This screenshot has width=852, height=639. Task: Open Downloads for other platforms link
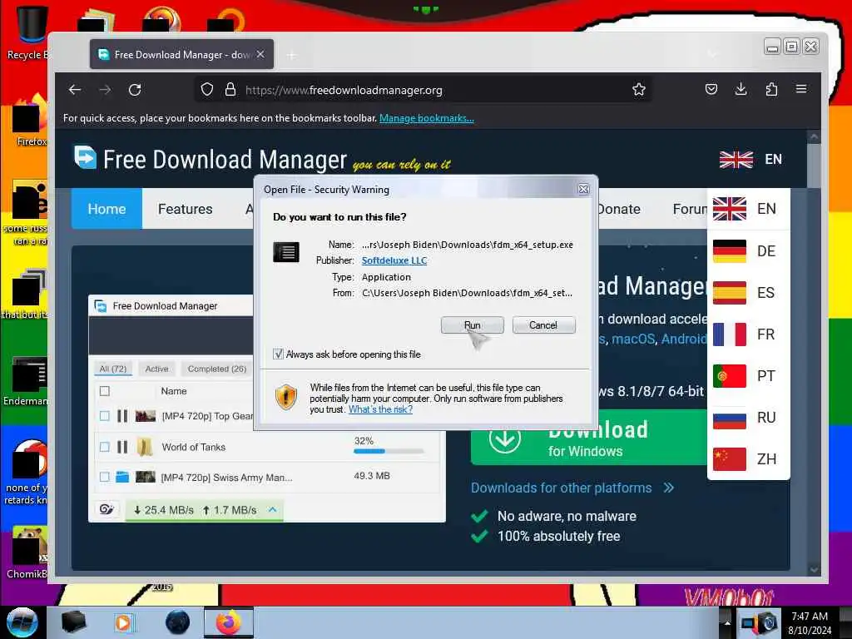572,488
